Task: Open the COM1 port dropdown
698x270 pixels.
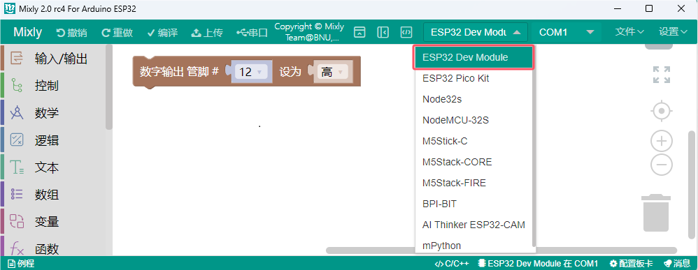Action: (x=567, y=32)
